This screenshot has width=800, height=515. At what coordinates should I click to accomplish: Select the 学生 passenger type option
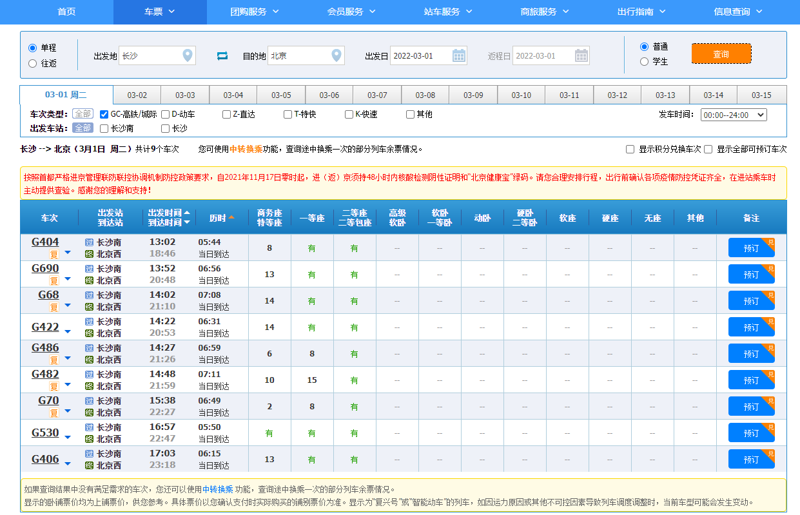point(645,61)
